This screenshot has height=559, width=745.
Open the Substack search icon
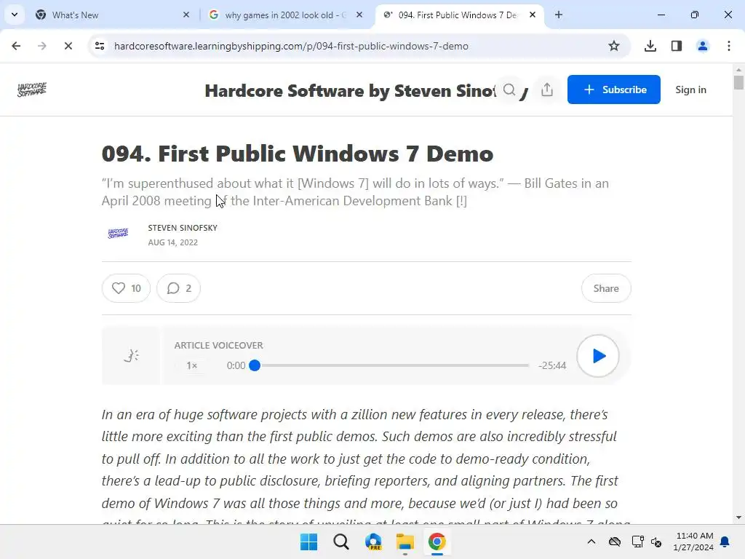509,90
